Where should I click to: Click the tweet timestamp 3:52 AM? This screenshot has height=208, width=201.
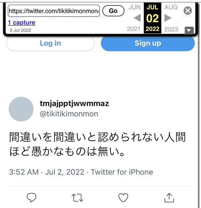coord(24,172)
